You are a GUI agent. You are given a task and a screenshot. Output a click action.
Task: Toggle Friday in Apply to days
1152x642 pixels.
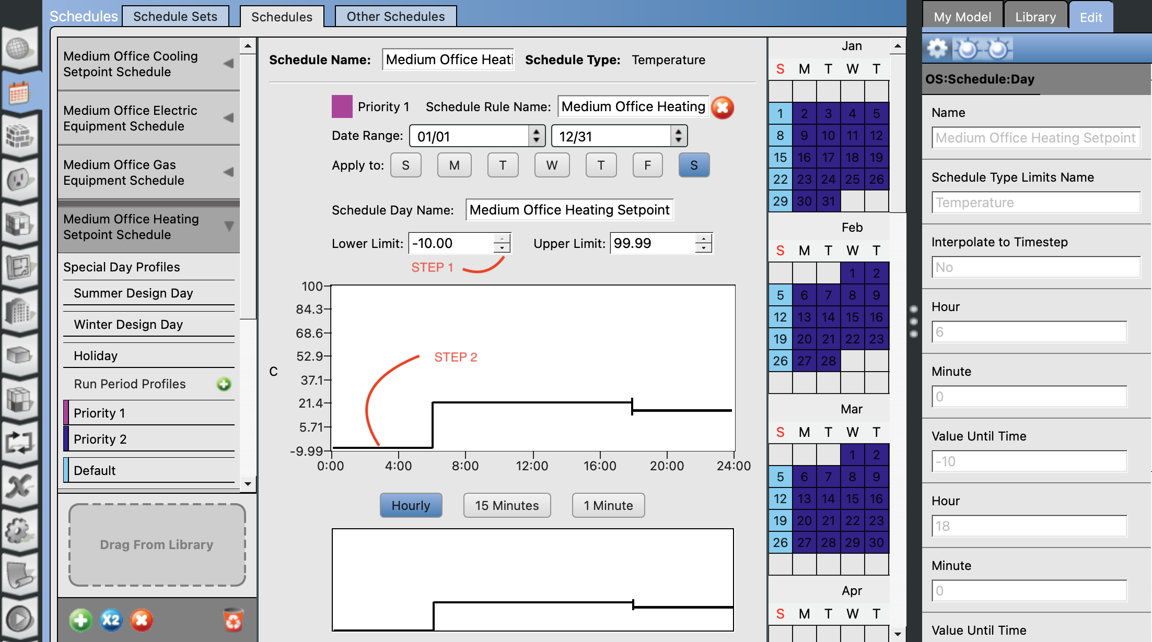[x=647, y=165]
